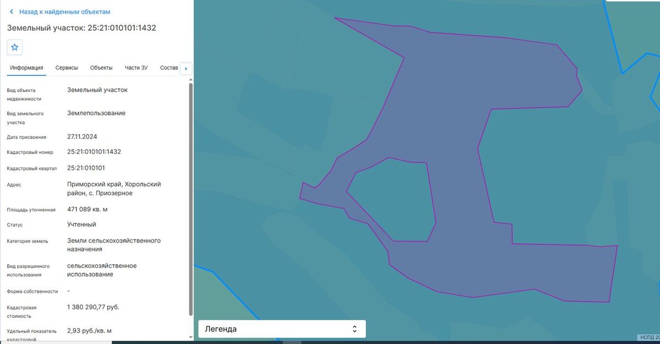Select unit value '2,93 руб./кв. м'
This screenshot has height=344, width=660.
pyautogui.click(x=89, y=331)
